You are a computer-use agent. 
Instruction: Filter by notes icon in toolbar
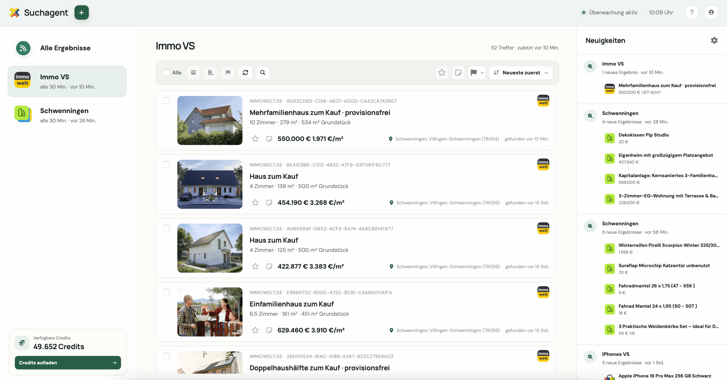pyautogui.click(x=458, y=73)
